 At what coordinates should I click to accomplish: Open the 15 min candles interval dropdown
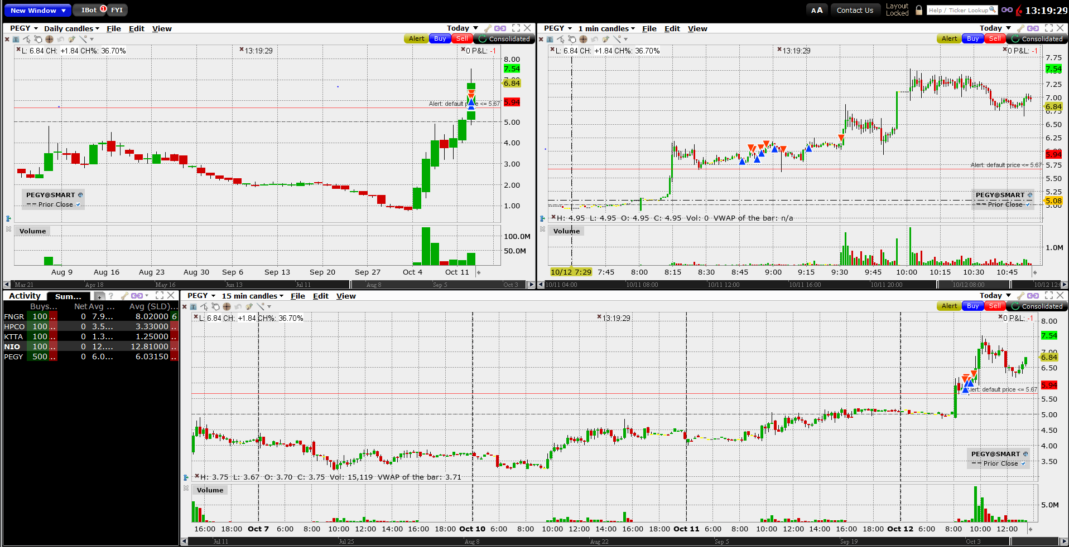pos(253,296)
